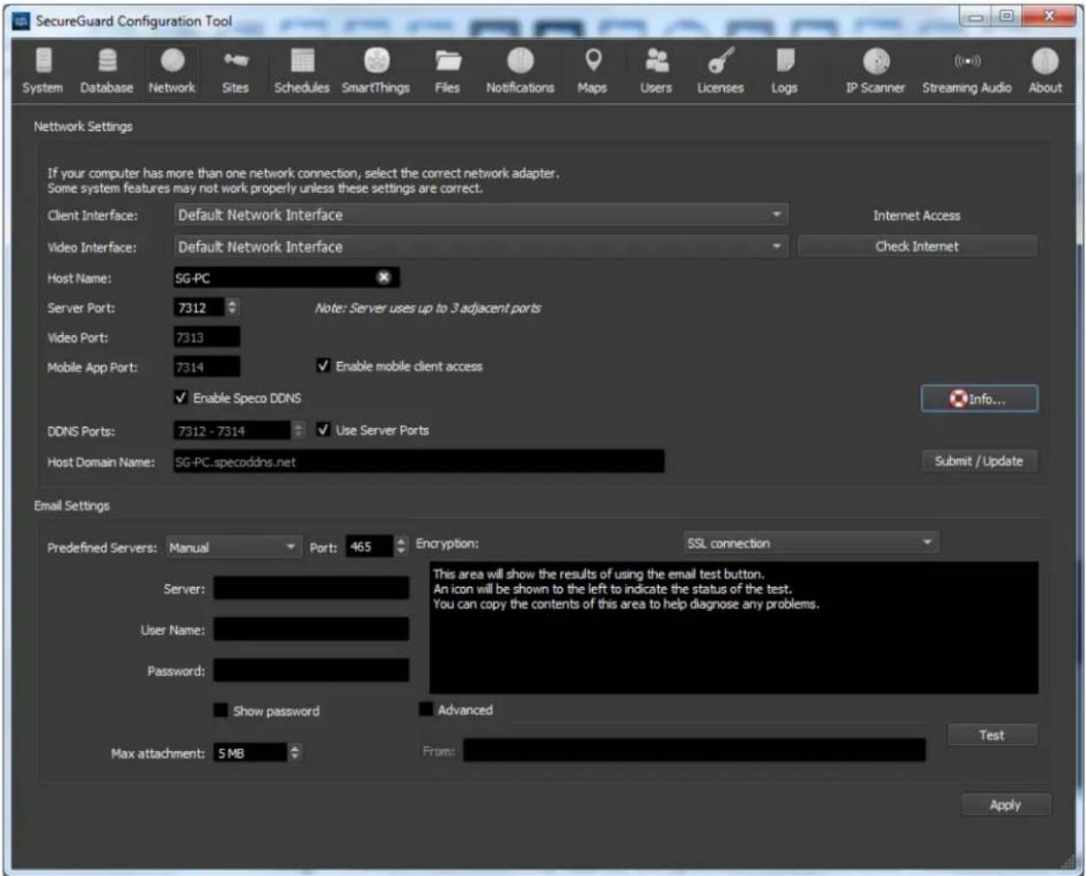Adjust the Max attachment spinner
Viewport: 1086px width, 876px height.
(295, 753)
